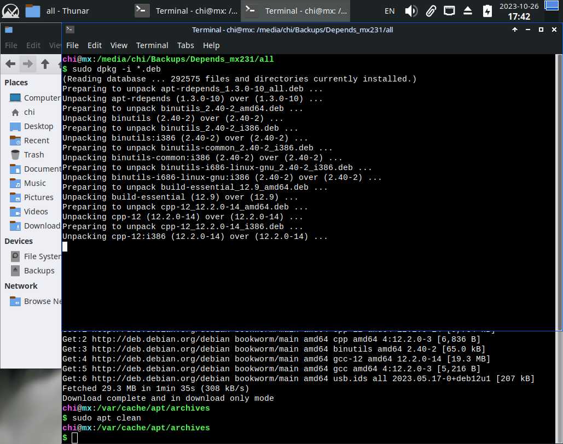Click the workspace switcher in panel corner
The width and height of the screenshot is (563, 444).
(x=552, y=6)
